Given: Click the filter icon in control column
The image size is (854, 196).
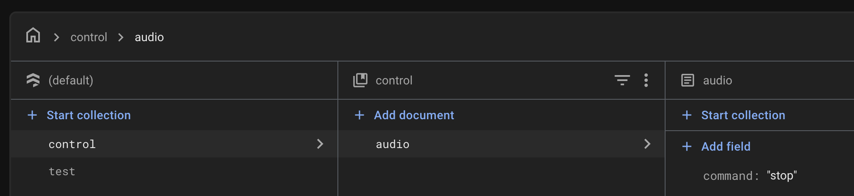Looking at the screenshot, I should [622, 80].
